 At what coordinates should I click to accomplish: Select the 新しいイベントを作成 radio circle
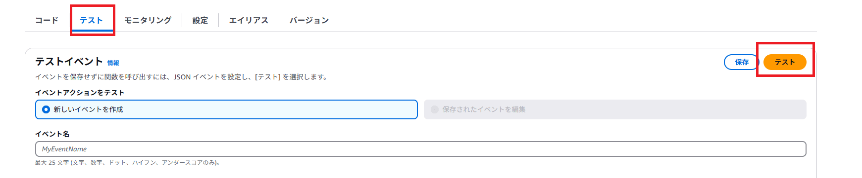[x=46, y=109]
